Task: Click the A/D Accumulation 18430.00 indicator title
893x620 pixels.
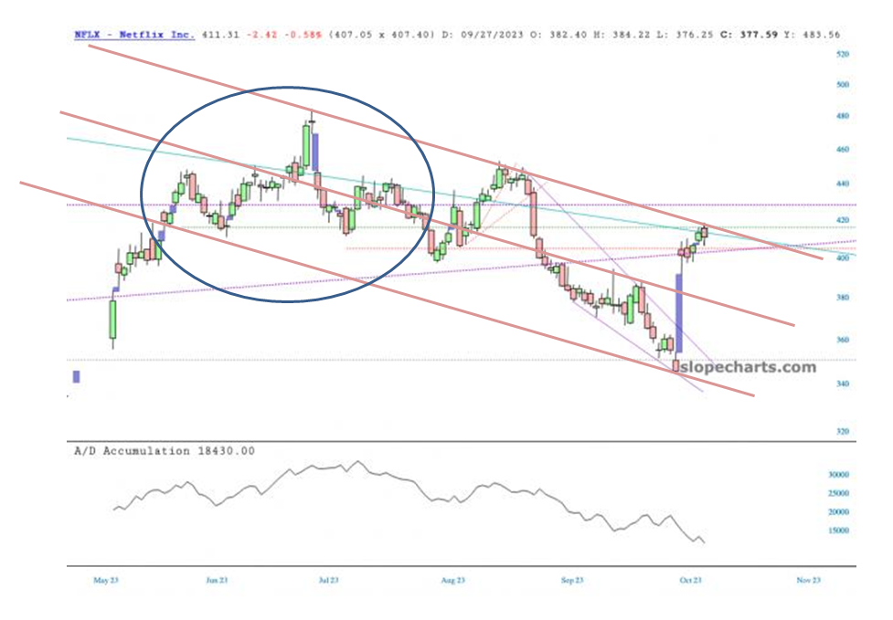Action: click(165, 451)
